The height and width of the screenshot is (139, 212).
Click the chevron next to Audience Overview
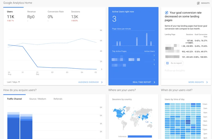click(x=102, y=82)
